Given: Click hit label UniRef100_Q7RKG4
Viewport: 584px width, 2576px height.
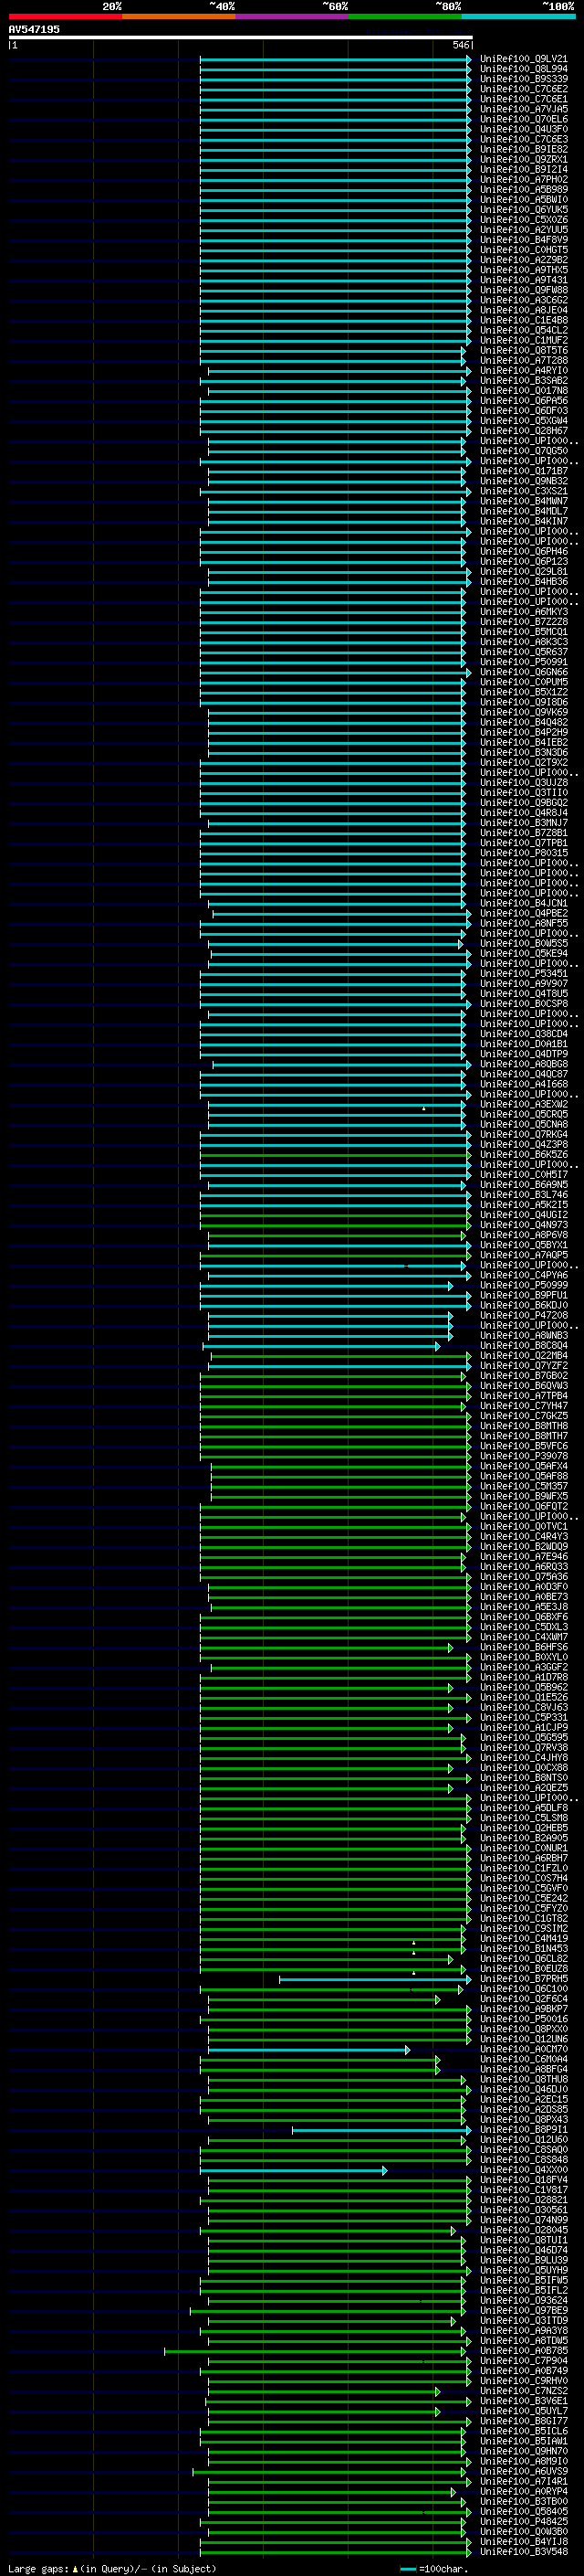Looking at the screenshot, I should (x=523, y=1134).
